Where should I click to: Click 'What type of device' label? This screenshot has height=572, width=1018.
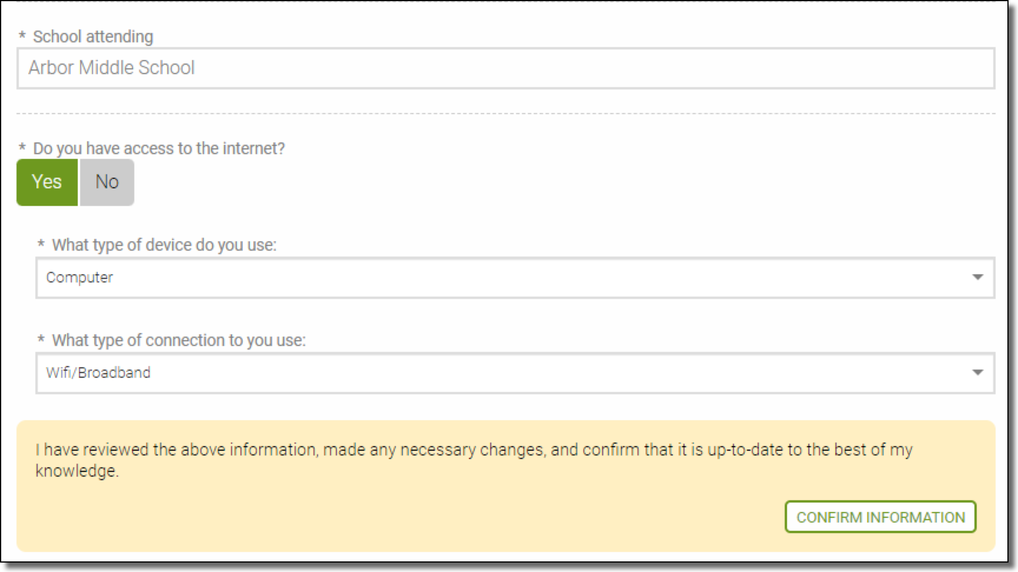click(x=164, y=245)
